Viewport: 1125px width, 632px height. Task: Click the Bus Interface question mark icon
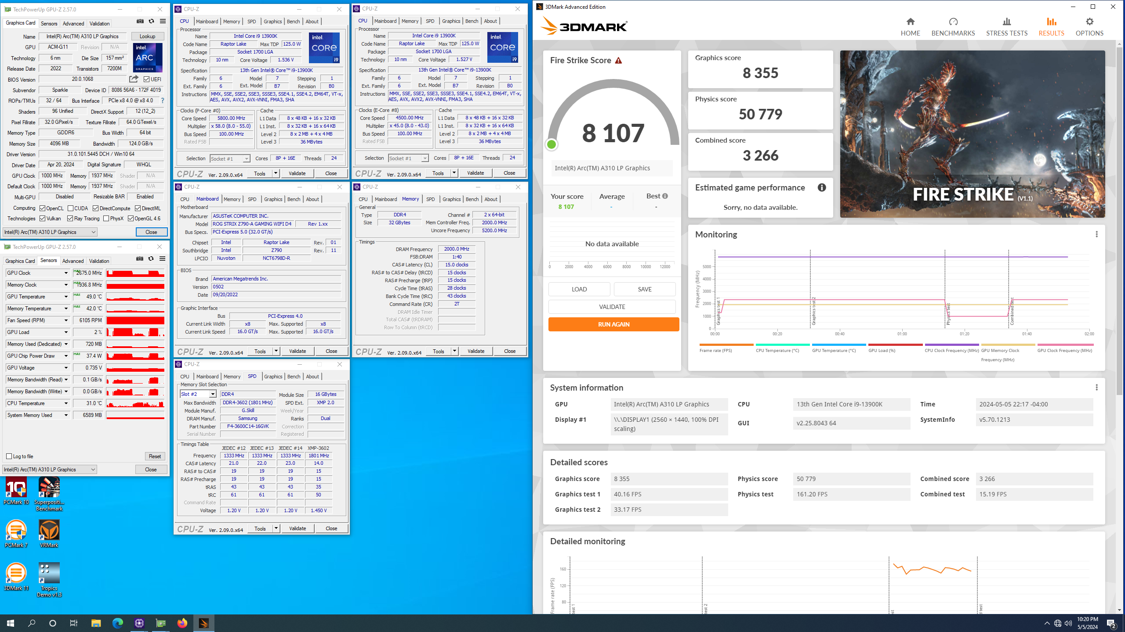click(163, 101)
